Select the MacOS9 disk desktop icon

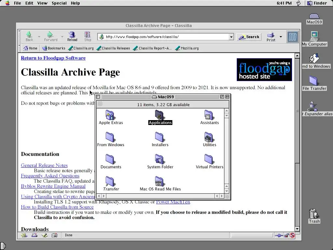pyautogui.click(x=314, y=19)
